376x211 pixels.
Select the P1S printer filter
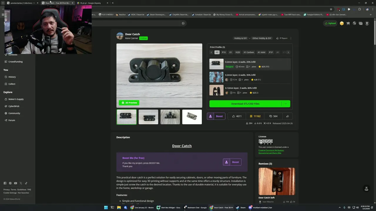click(224, 52)
